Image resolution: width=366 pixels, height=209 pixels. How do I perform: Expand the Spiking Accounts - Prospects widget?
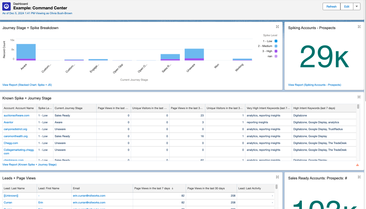[359, 27]
